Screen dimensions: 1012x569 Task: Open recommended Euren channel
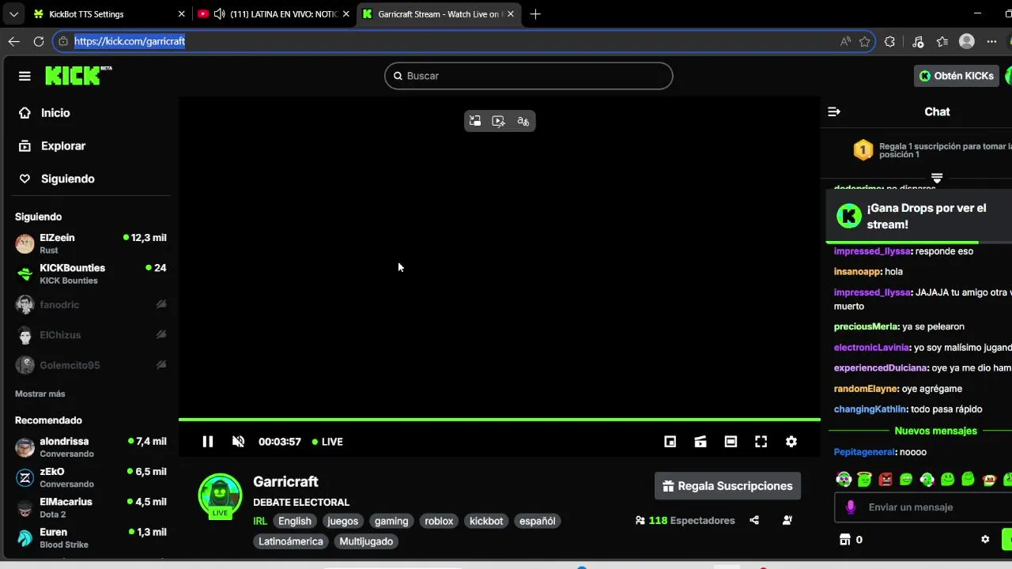(91, 538)
